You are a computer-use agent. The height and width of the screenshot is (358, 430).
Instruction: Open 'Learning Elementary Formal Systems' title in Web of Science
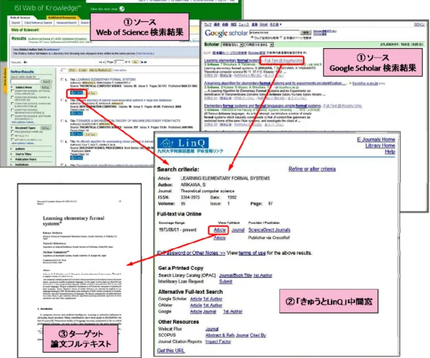[106, 79]
